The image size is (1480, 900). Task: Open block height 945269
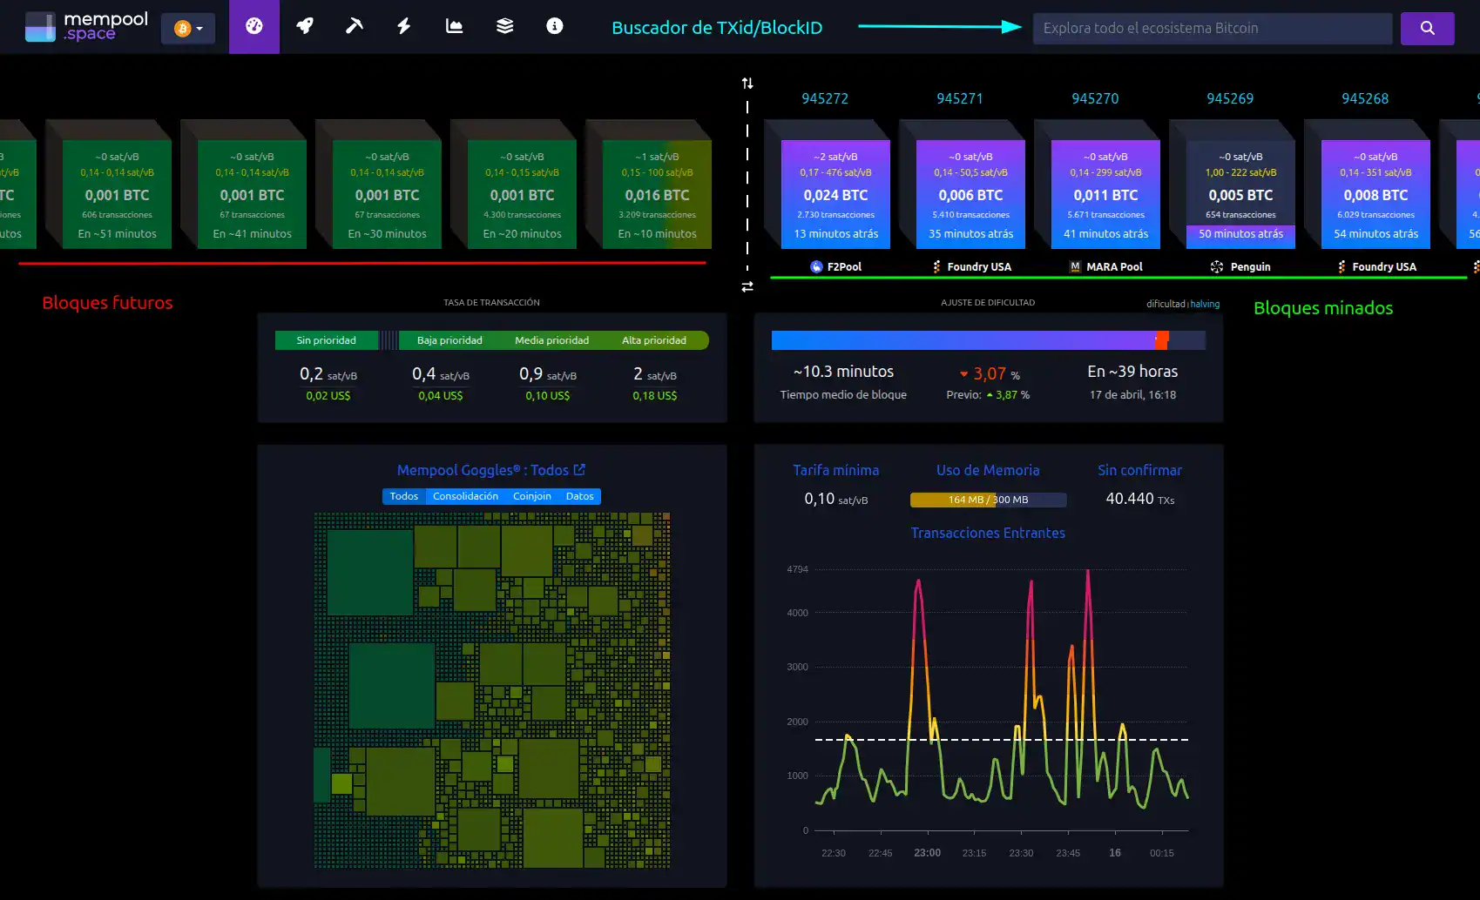[1230, 98]
